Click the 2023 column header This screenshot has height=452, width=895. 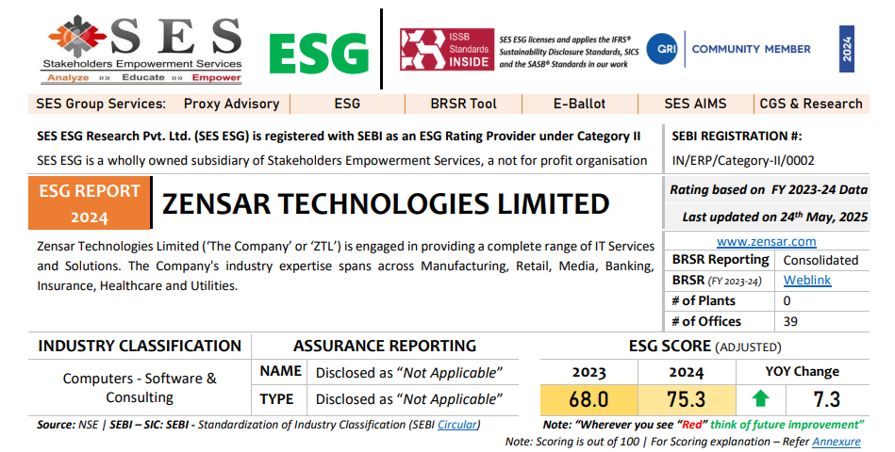click(588, 372)
